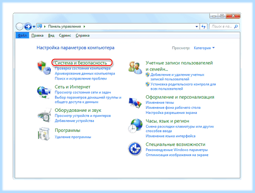
Task: Open 'Специальные возможности' category
Action: pyautogui.click(x=175, y=145)
